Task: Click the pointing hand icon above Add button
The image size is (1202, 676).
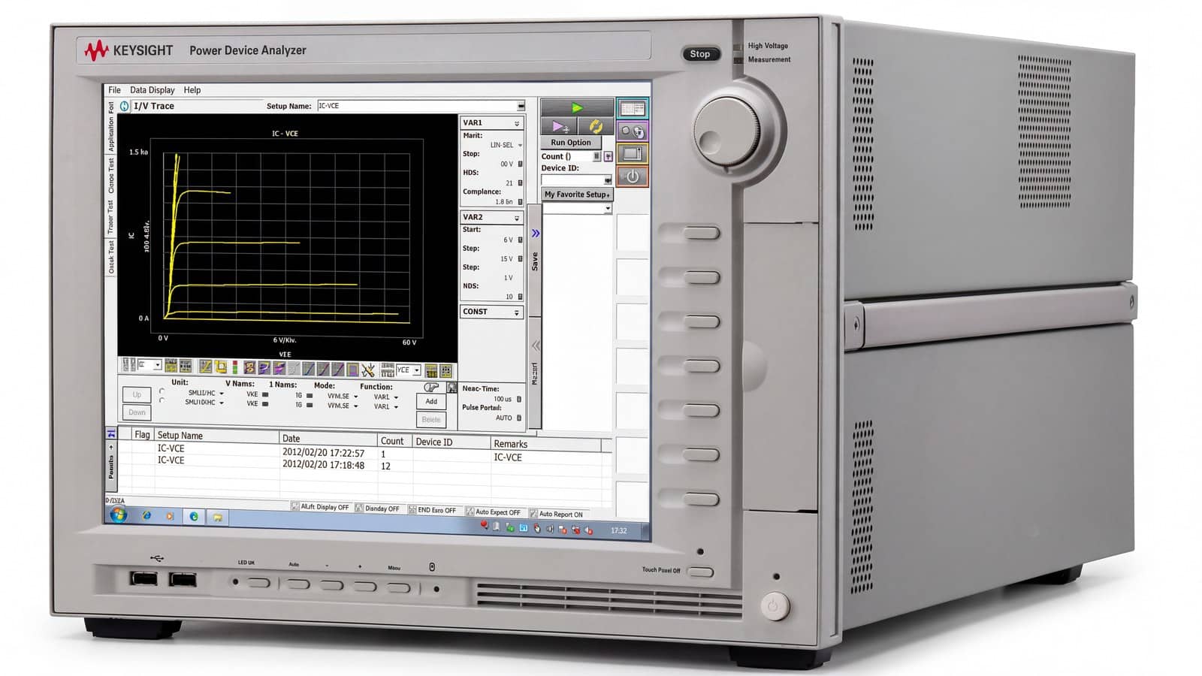Action: [x=431, y=388]
